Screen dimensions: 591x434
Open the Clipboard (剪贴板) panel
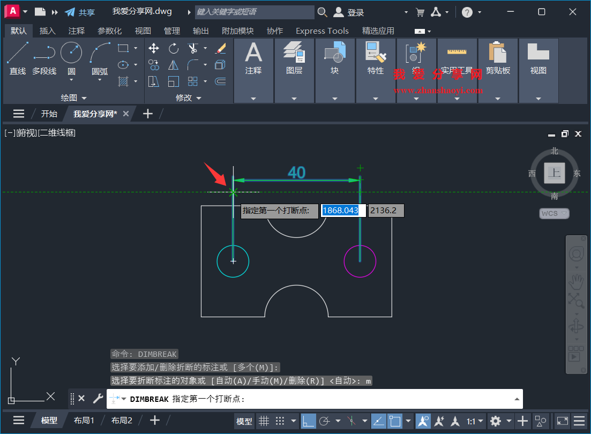[x=498, y=71]
